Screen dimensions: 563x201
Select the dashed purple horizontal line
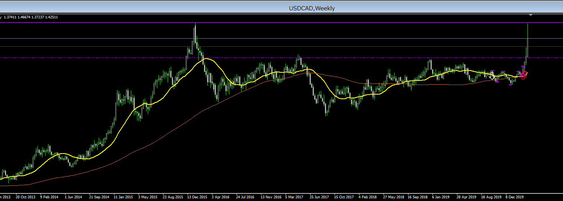click(x=281, y=58)
